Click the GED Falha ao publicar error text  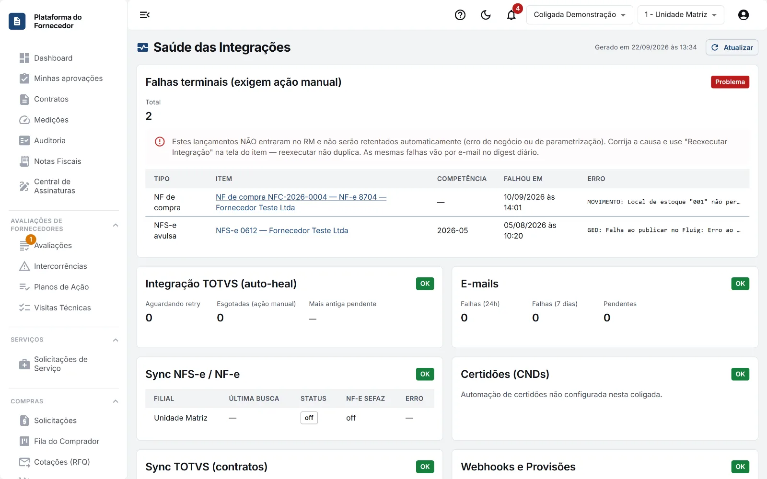tap(663, 230)
